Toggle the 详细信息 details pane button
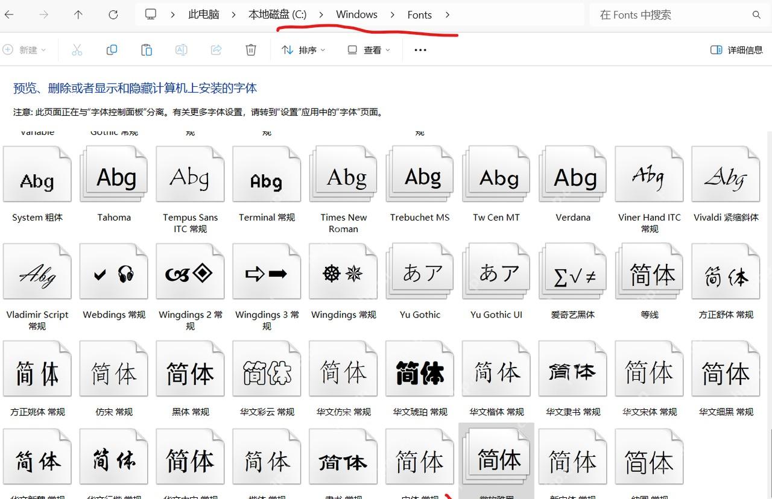 coord(736,50)
